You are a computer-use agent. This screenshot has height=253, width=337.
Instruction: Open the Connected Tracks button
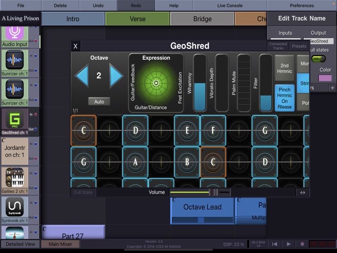click(x=278, y=46)
